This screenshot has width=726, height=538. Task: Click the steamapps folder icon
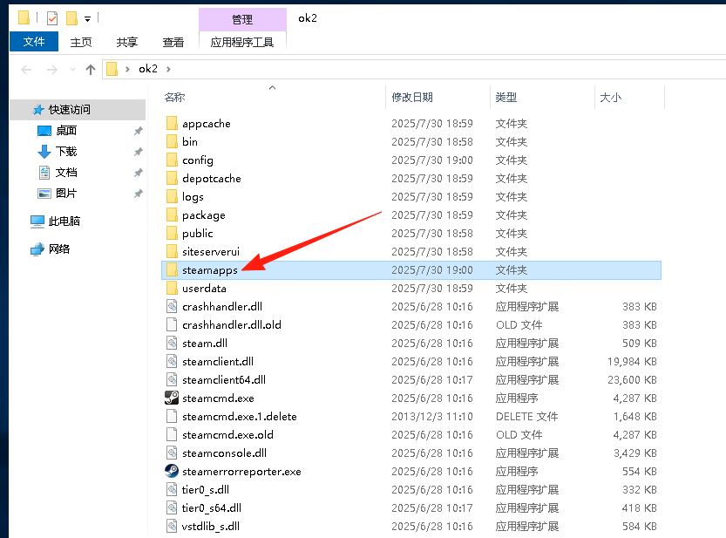(x=172, y=269)
